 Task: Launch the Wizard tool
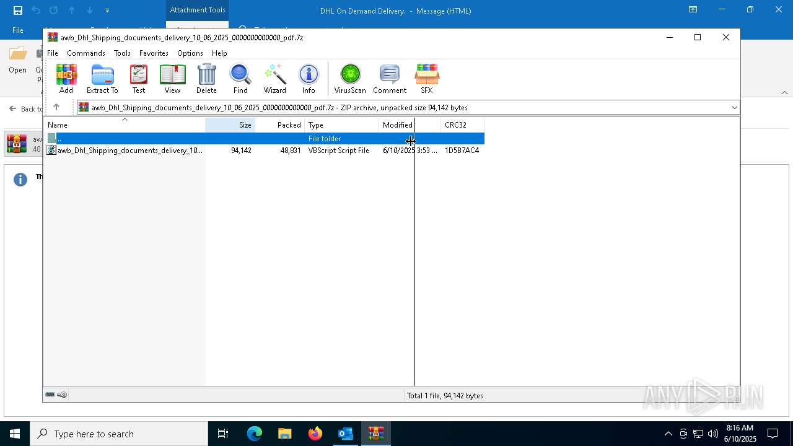coord(274,79)
